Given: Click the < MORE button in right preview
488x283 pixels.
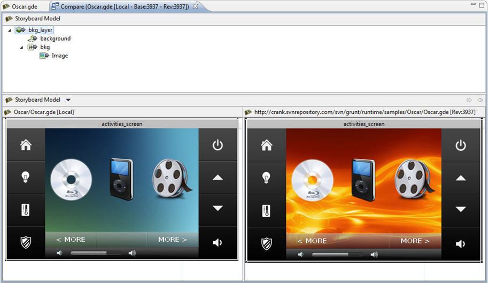Looking at the screenshot, I should coord(312,241).
